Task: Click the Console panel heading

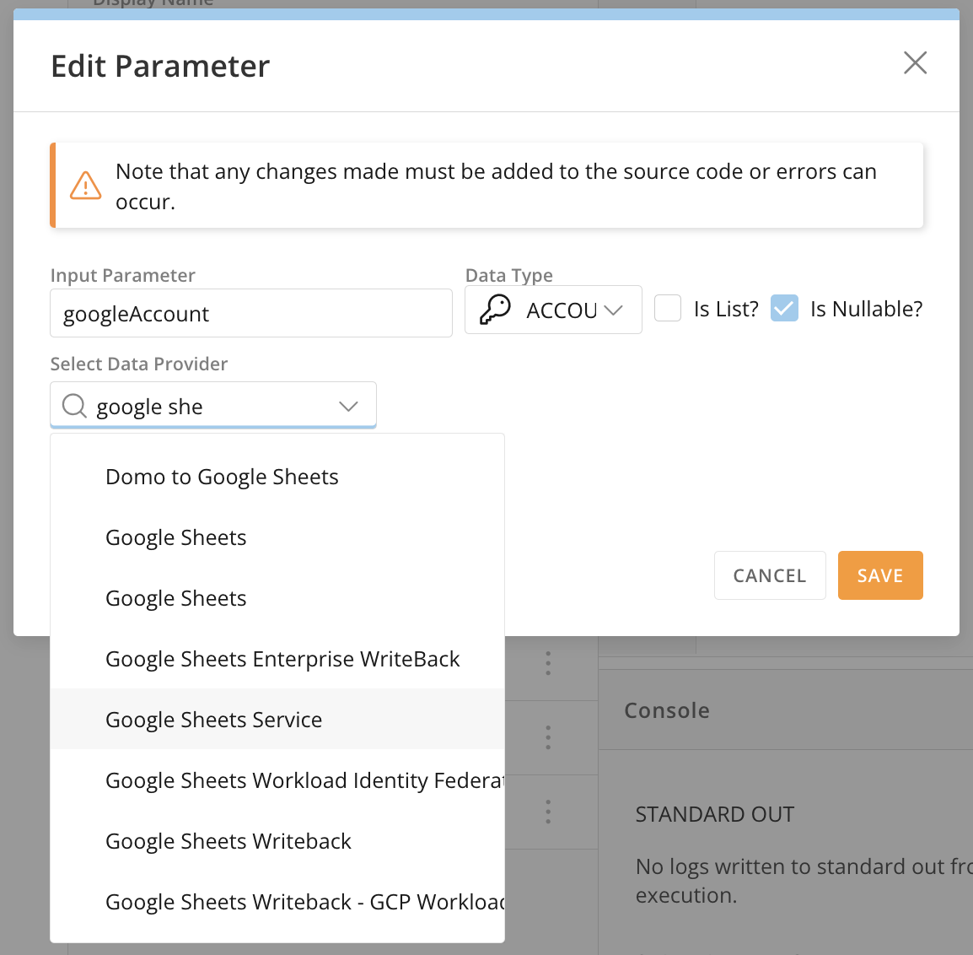Action: coord(666,710)
